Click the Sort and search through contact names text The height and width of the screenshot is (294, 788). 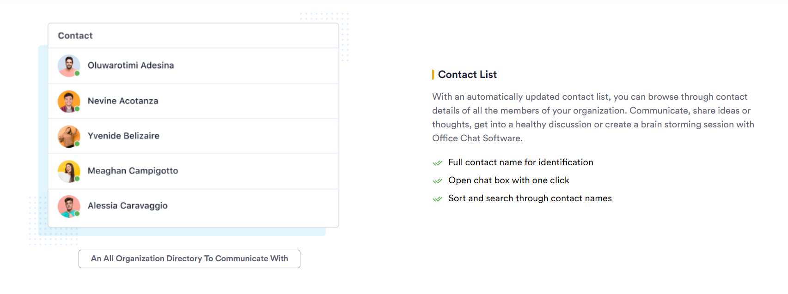[x=530, y=198]
